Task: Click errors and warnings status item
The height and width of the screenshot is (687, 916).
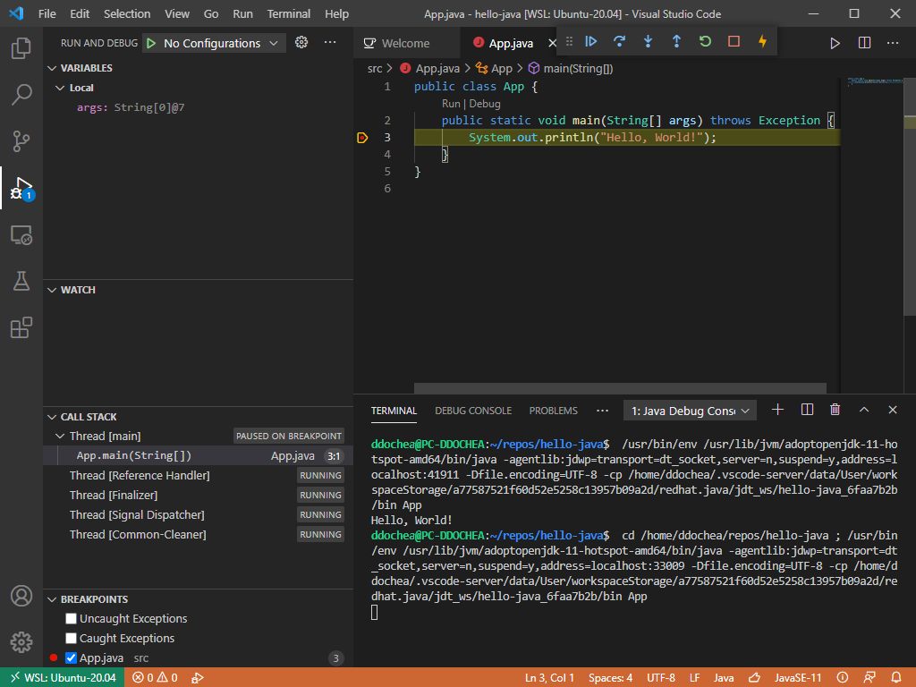Action: (155, 678)
